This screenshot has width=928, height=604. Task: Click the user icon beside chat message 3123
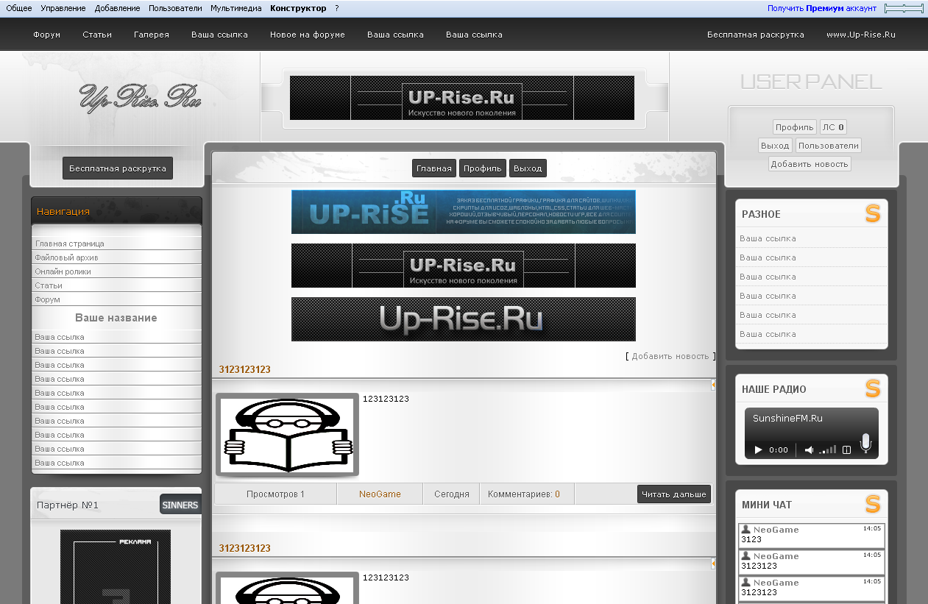pos(745,529)
